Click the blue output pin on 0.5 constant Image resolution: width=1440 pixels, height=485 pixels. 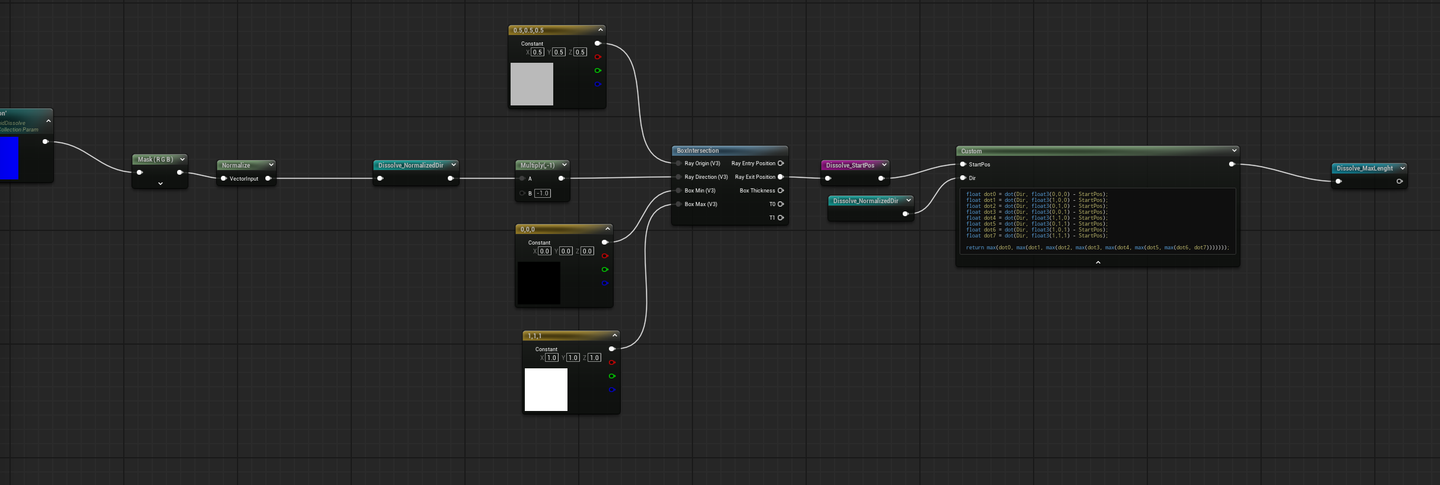coord(598,84)
